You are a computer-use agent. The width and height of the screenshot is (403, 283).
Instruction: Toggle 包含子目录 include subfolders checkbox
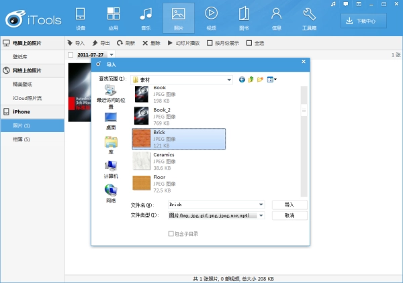point(171,234)
